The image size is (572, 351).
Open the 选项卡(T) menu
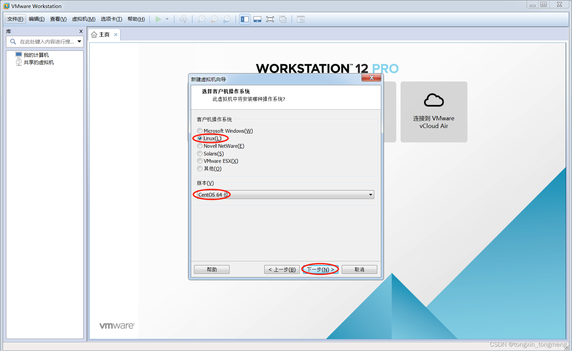[112, 19]
